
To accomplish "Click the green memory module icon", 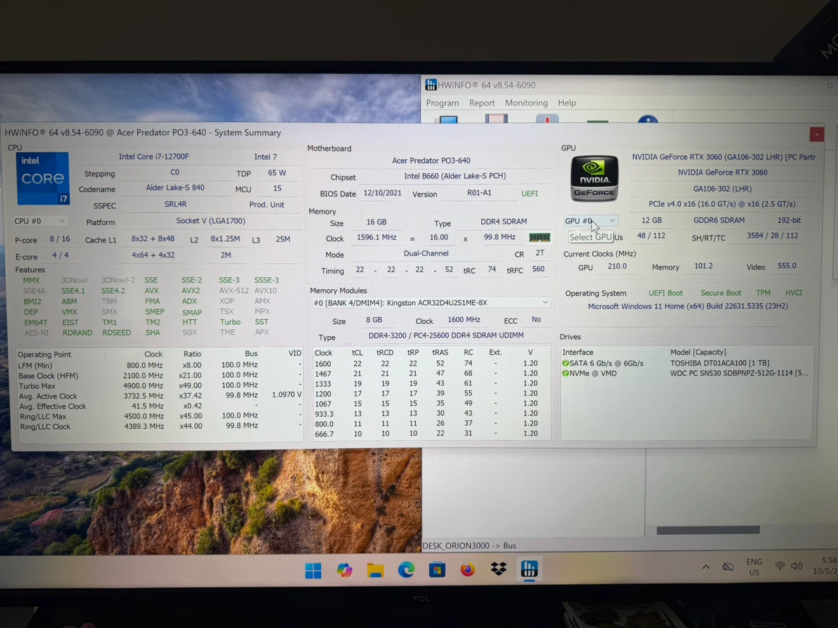I will click(540, 237).
